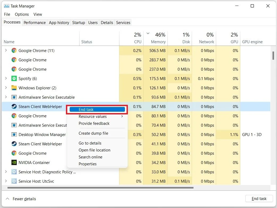Image resolution: width=277 pixels, height=208 pixels.
Task: Click the Steam icon in the 84.7 MB row
Action: (x=14, y=106)
